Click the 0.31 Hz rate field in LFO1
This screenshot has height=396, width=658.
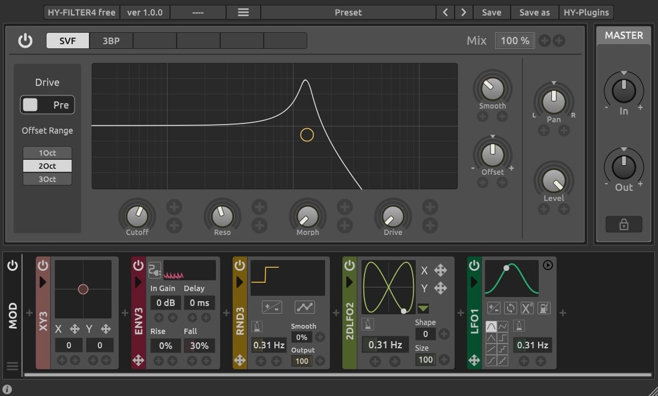[x=533, y=345]
